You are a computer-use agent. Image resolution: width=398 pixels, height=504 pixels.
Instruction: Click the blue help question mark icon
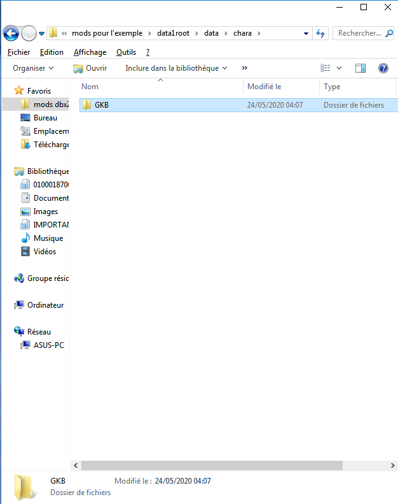(x=383, y=68)
